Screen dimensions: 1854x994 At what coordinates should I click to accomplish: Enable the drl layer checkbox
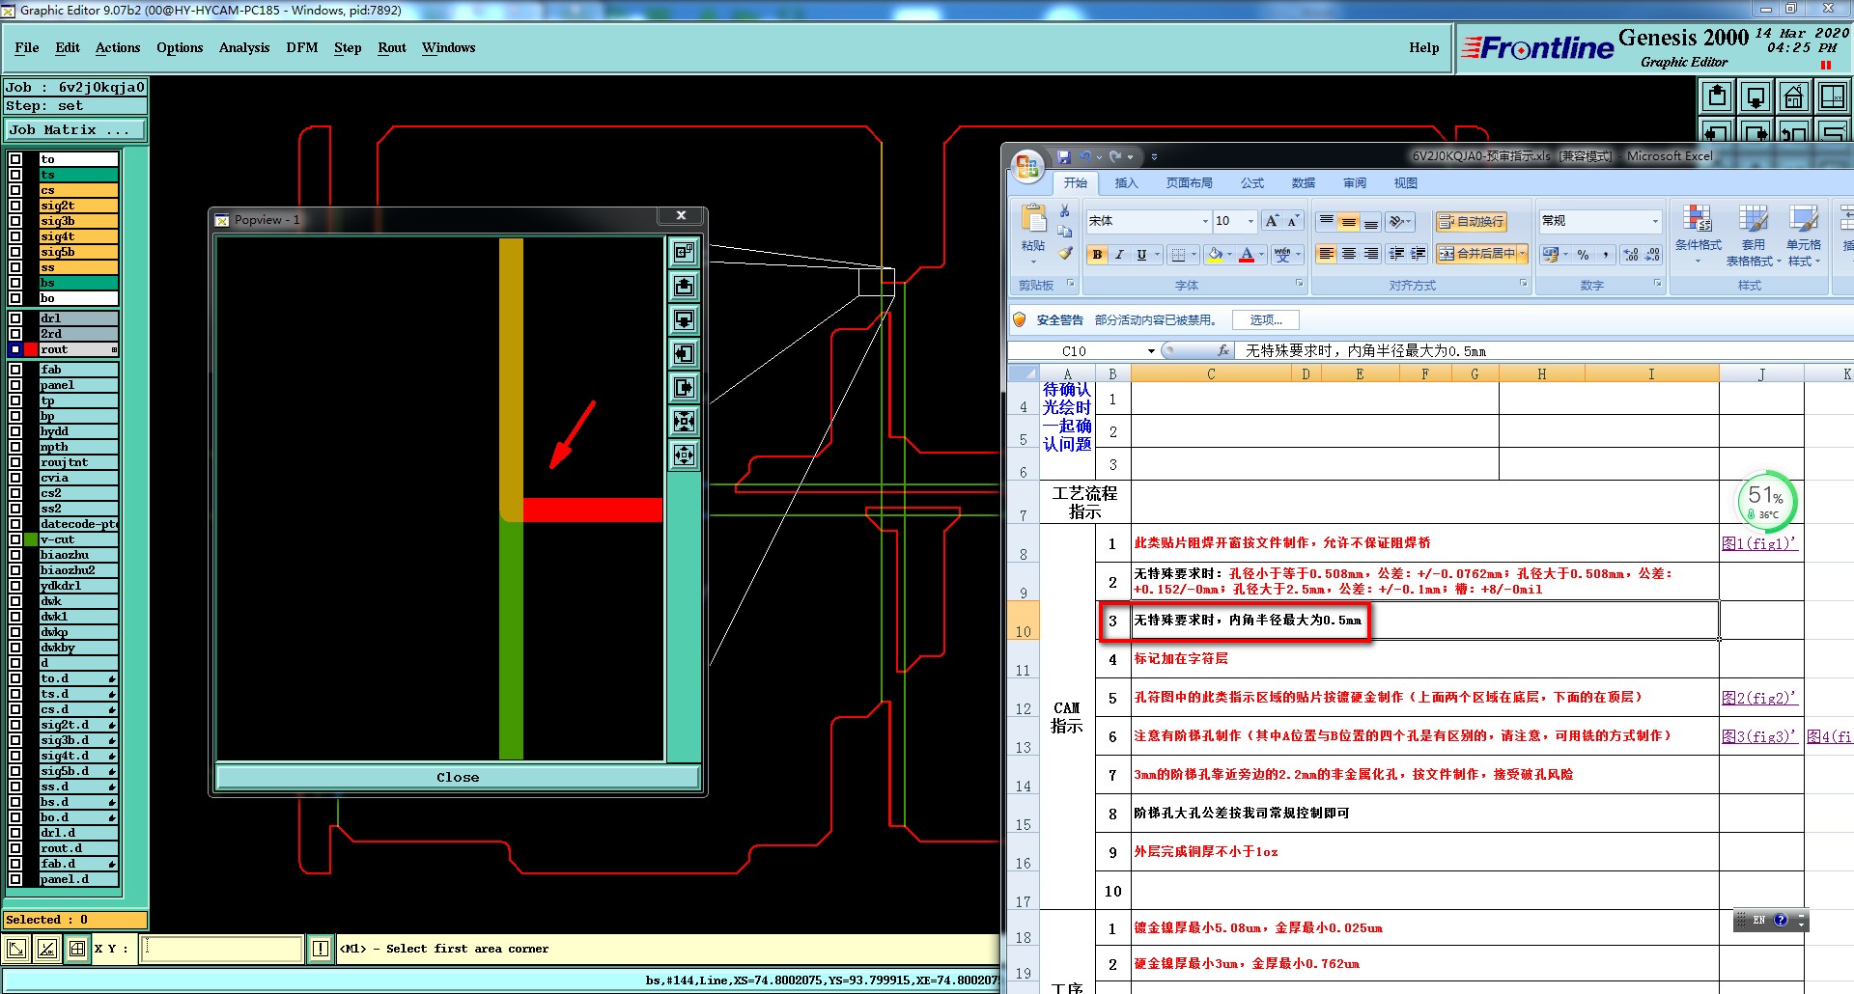(15, 318)
